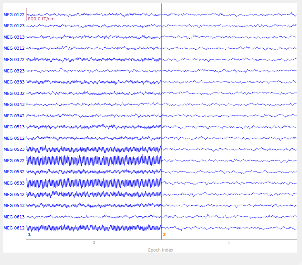Click epoch number 2 label in orange
The width and height of the screenshot is (302, 265).
click(164, 235)
